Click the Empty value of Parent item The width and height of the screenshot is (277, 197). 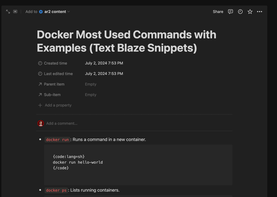click(91, 84)
